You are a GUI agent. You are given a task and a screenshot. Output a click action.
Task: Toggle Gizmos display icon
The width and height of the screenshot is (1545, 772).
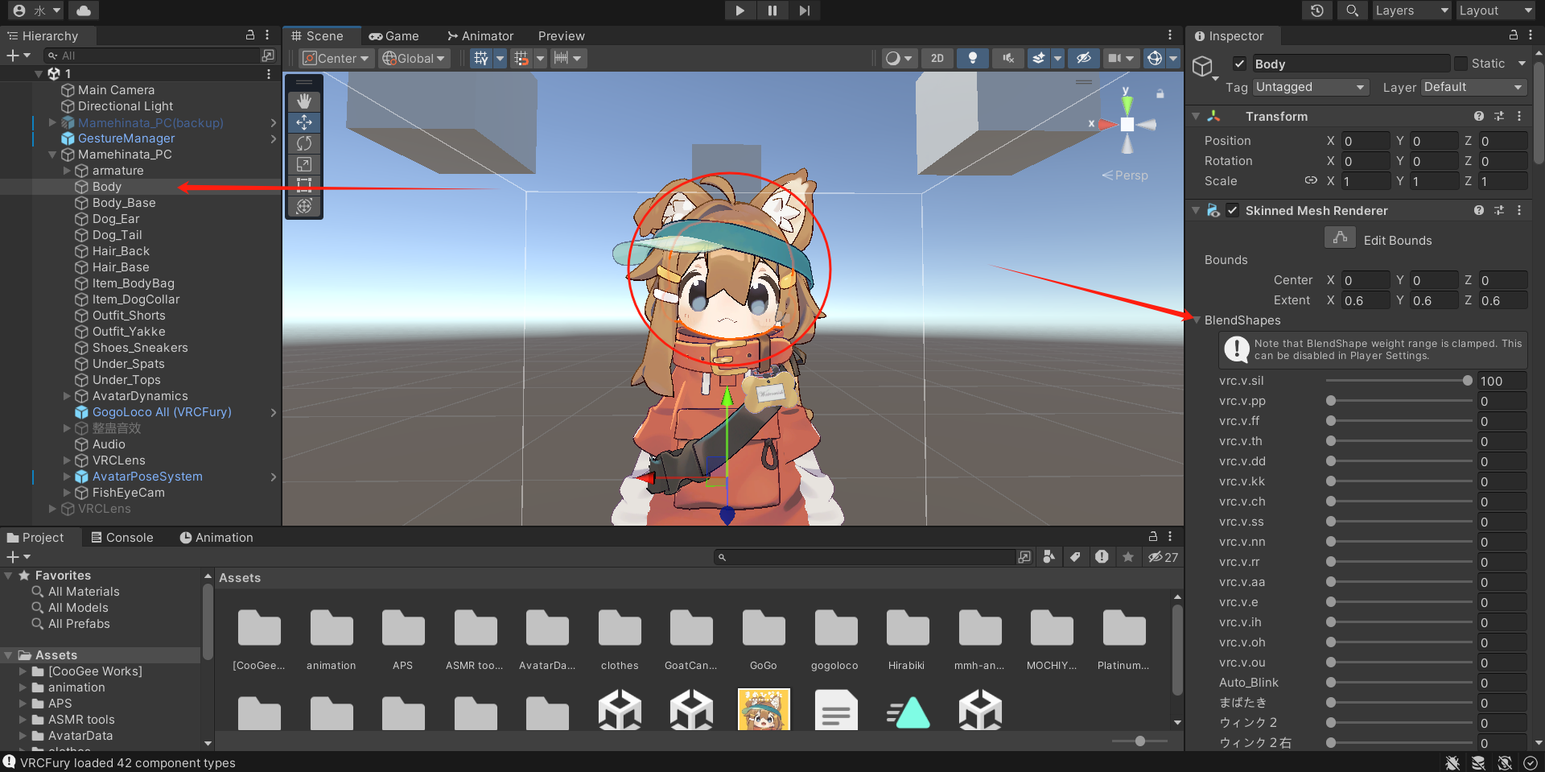pos(1155,58)
